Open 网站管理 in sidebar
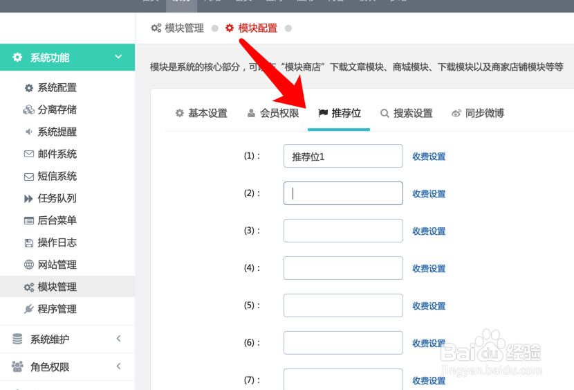 pos(57,265)
